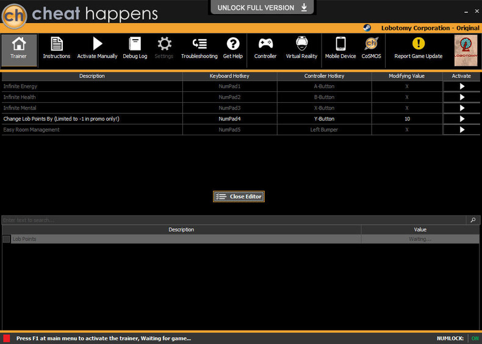The width and height of the screenshot is (482, 344).
Task: Activate Easy Room Management cheat
Action: point(462,130)
